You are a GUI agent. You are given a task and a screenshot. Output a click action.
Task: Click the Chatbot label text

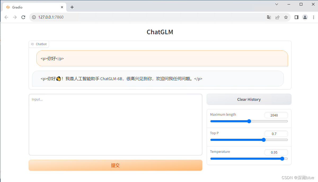pos(41,44)
